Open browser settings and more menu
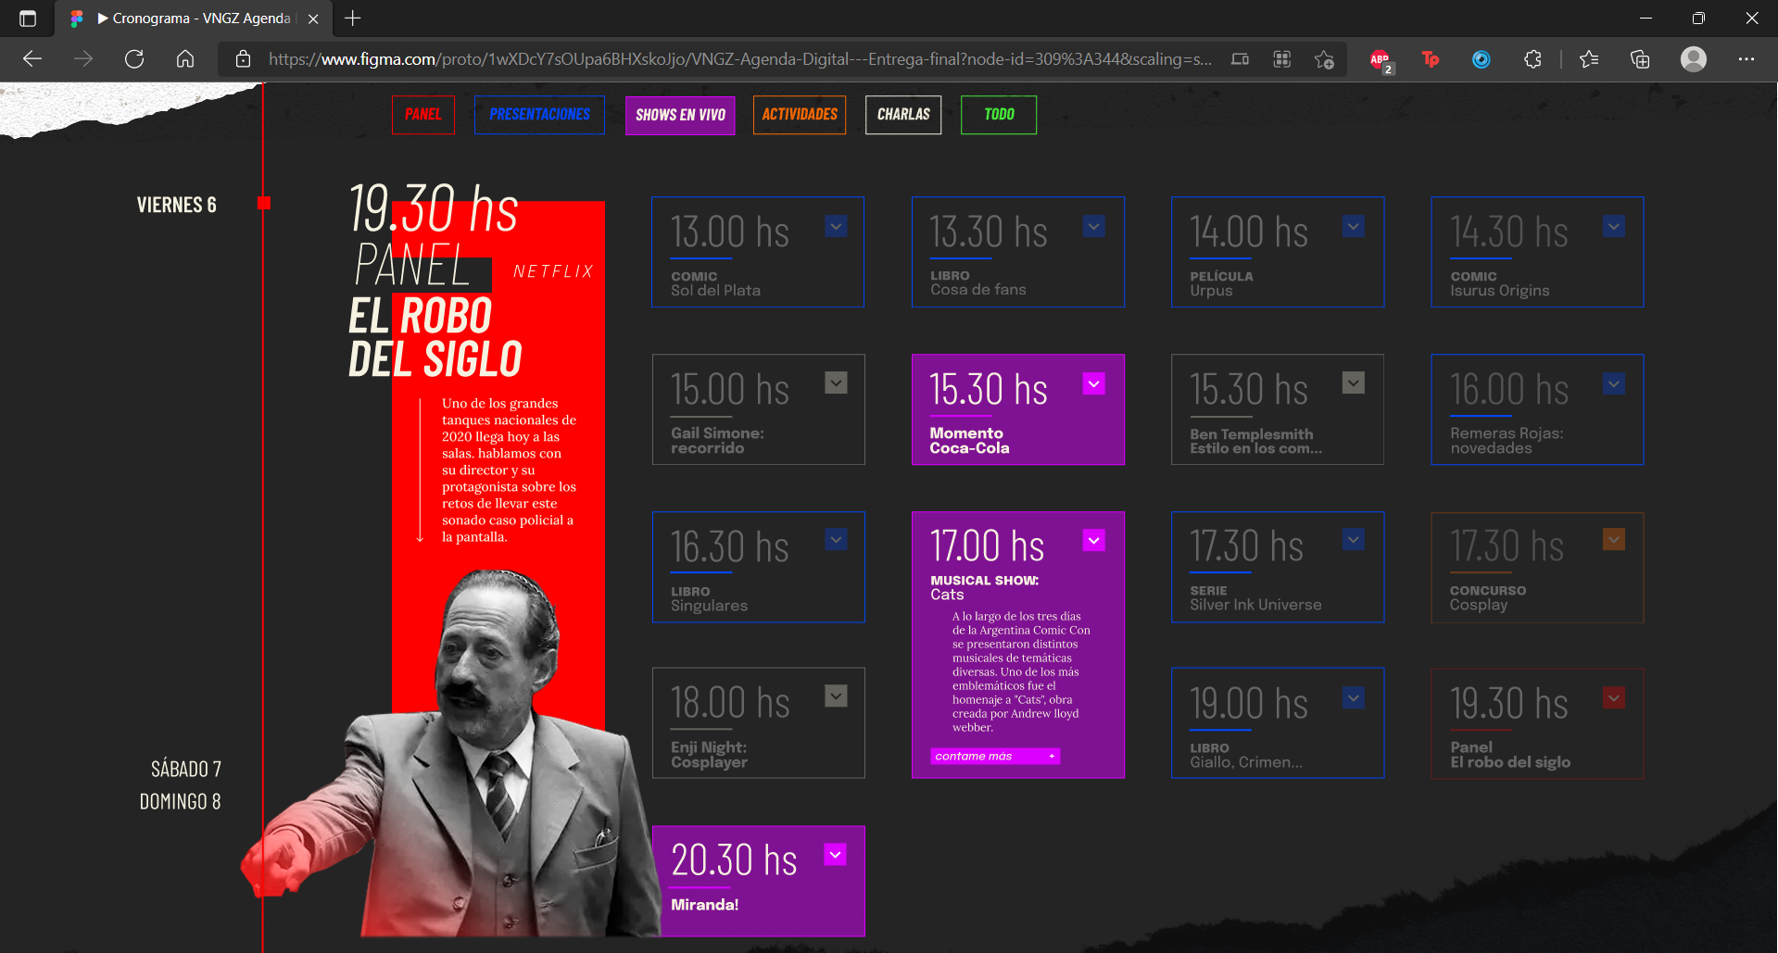 click(x=1746, y=59)
